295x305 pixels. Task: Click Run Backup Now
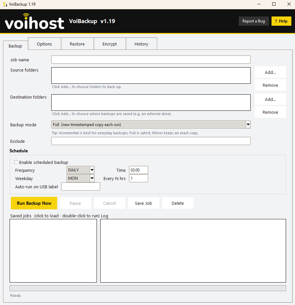coord(34,203)
